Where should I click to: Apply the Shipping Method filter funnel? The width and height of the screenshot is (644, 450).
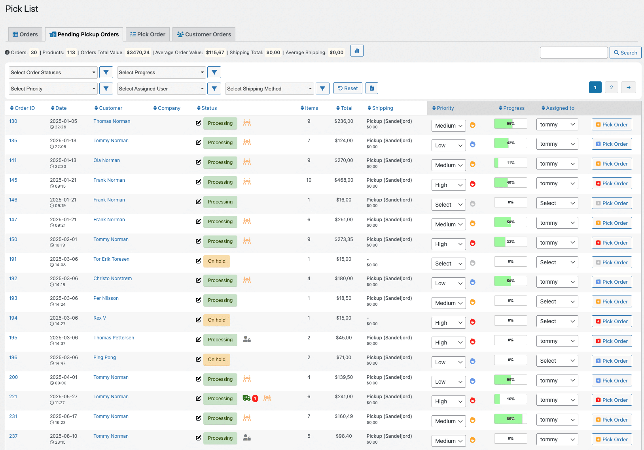click(322, 88)
